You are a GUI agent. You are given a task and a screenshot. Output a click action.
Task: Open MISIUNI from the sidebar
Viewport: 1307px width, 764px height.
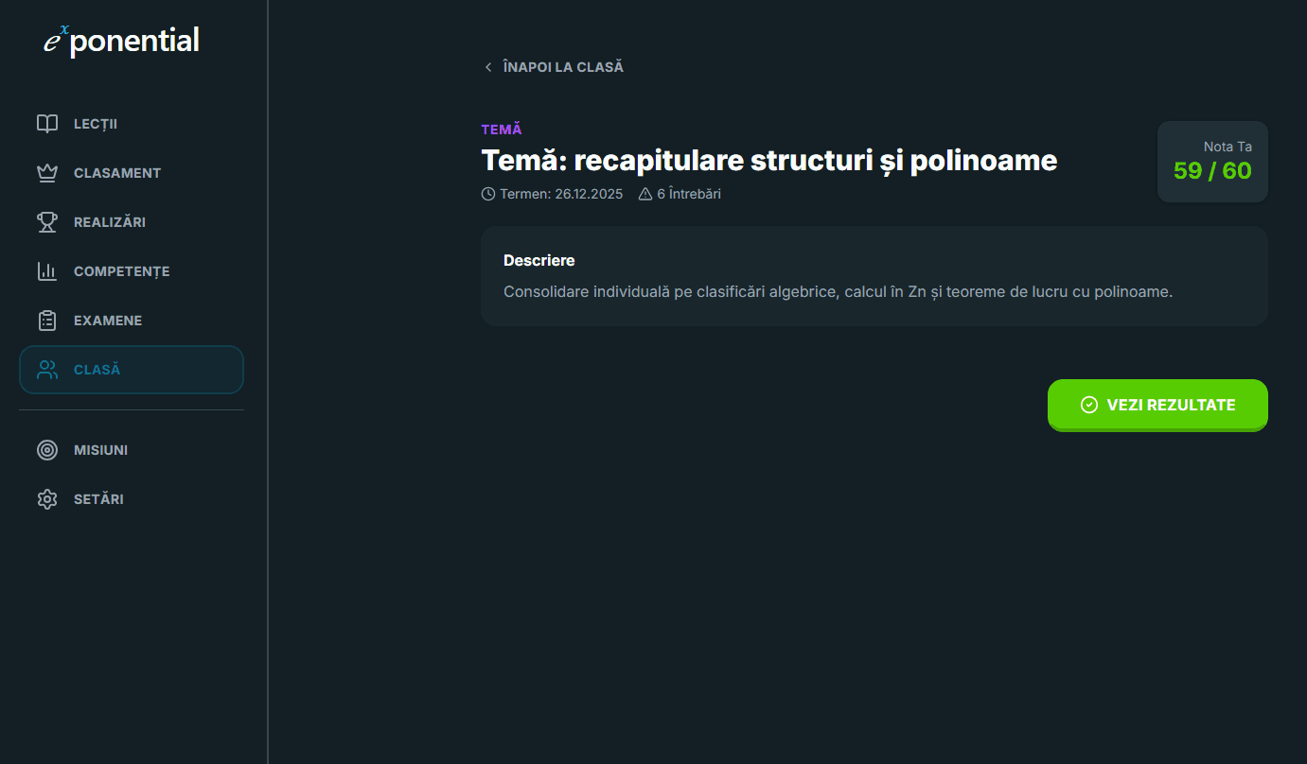(x=132, y=450)
